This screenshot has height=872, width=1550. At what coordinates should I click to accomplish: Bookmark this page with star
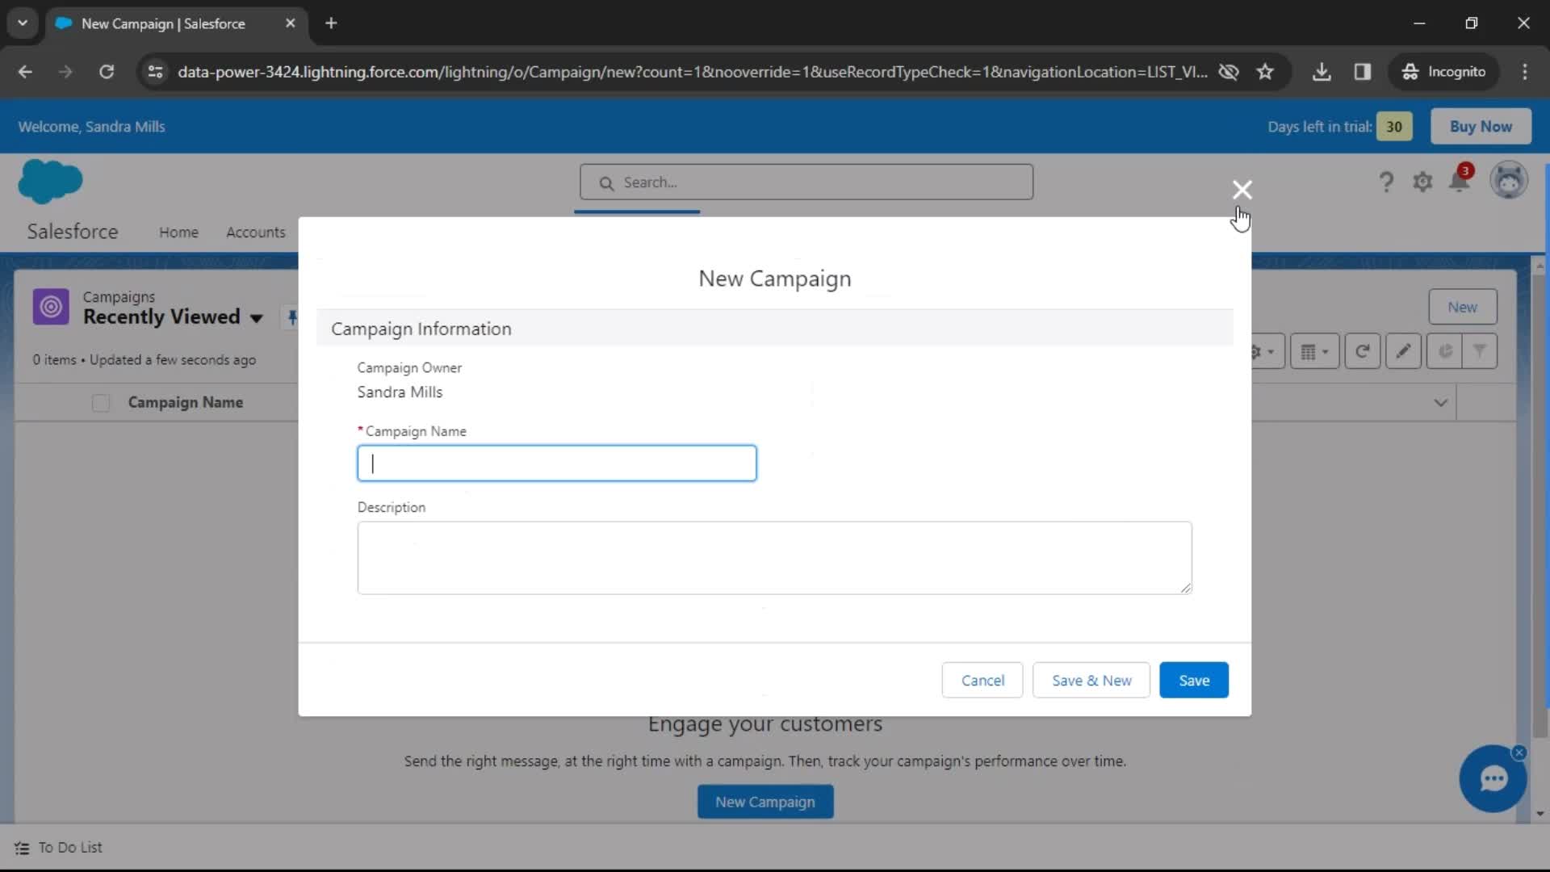1265,72
